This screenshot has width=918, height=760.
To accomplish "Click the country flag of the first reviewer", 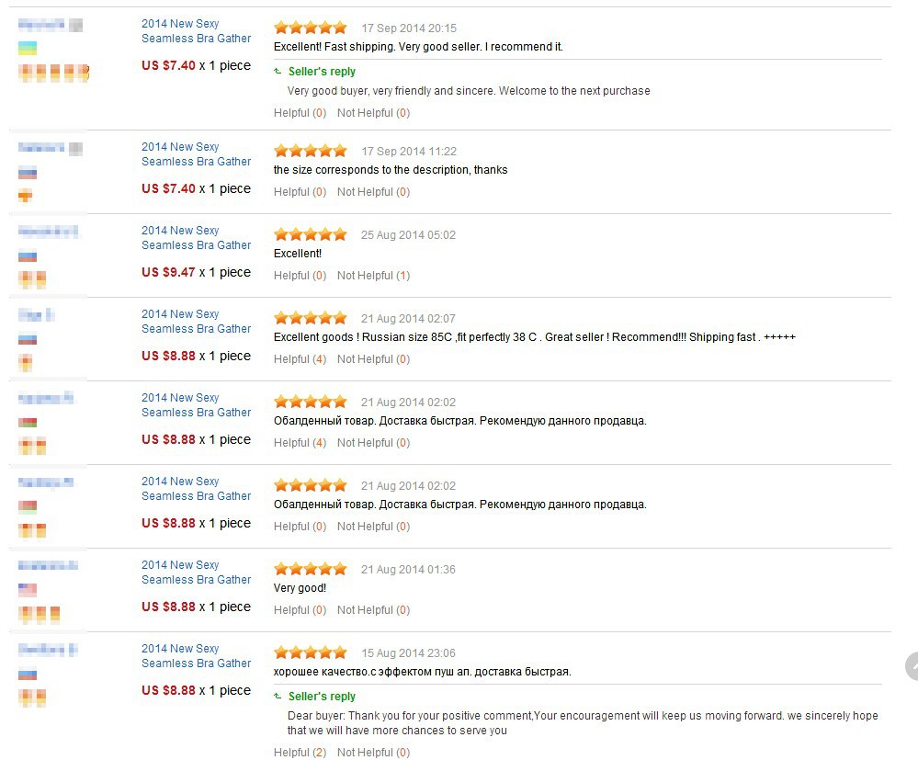I will click(x=27, y=48).
